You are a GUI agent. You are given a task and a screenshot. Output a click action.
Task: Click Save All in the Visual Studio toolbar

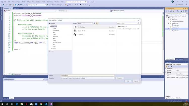(x=18, y=5)
